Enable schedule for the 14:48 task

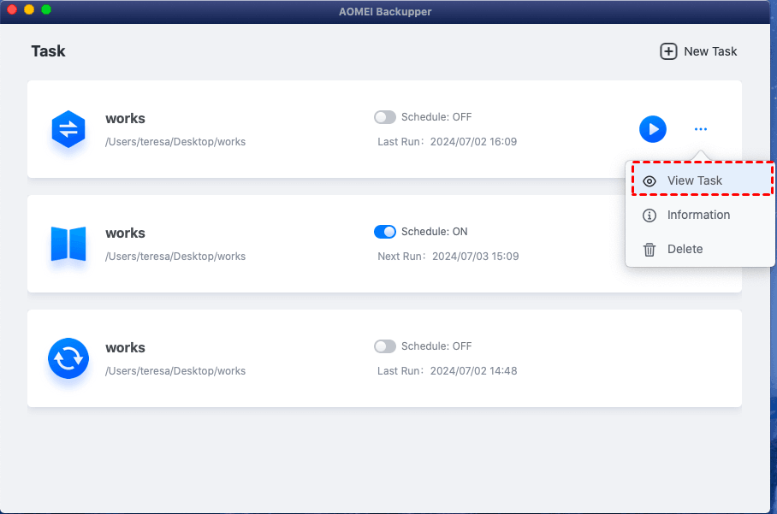pos(384,346)
